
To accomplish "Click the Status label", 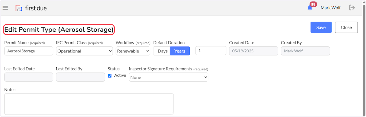I will click(x=114, y=69).
